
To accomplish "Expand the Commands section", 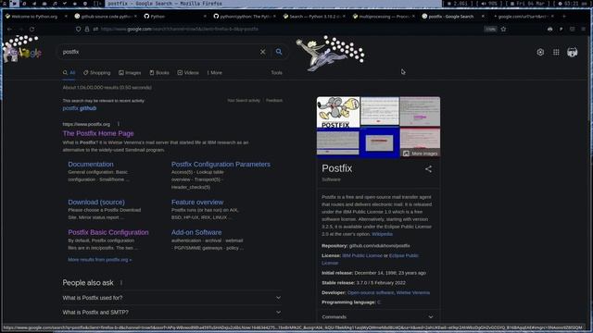I will [378, 316].
